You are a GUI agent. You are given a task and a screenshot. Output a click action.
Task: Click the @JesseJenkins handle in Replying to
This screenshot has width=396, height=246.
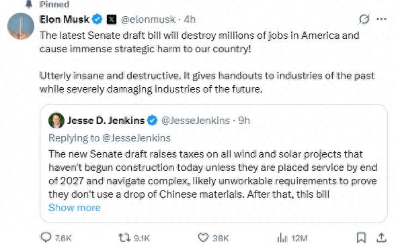pyautogui.click(x=136, y=138)
